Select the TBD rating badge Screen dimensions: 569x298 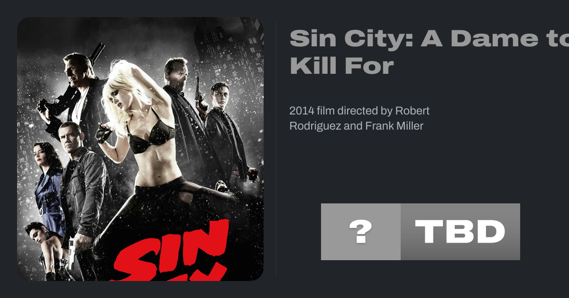coord(460,232)
